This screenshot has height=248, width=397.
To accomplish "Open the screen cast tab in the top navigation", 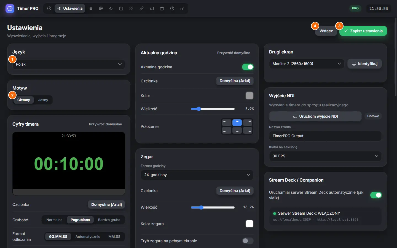I will pos(152,9).
